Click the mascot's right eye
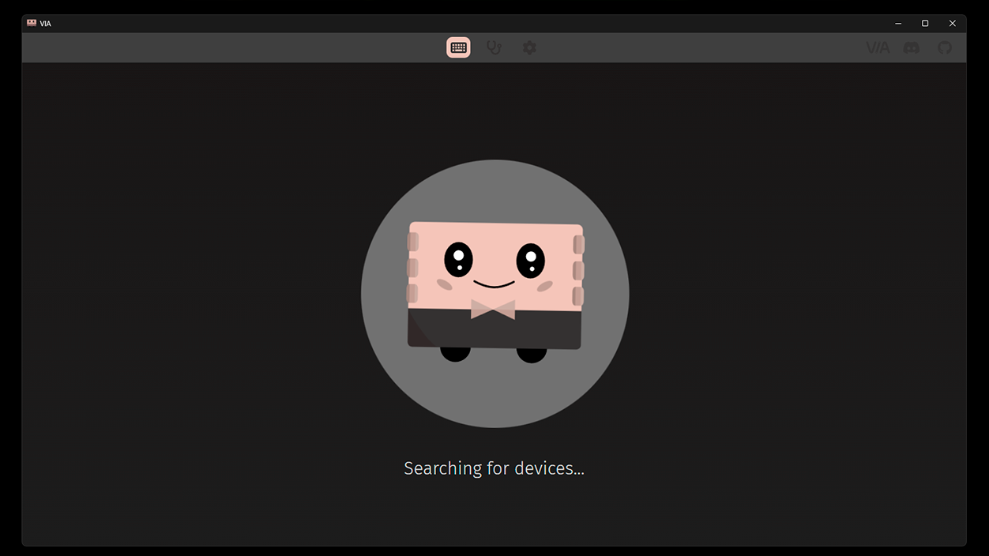Viewport: 989px width, 556px height. (x=530, y=260)
